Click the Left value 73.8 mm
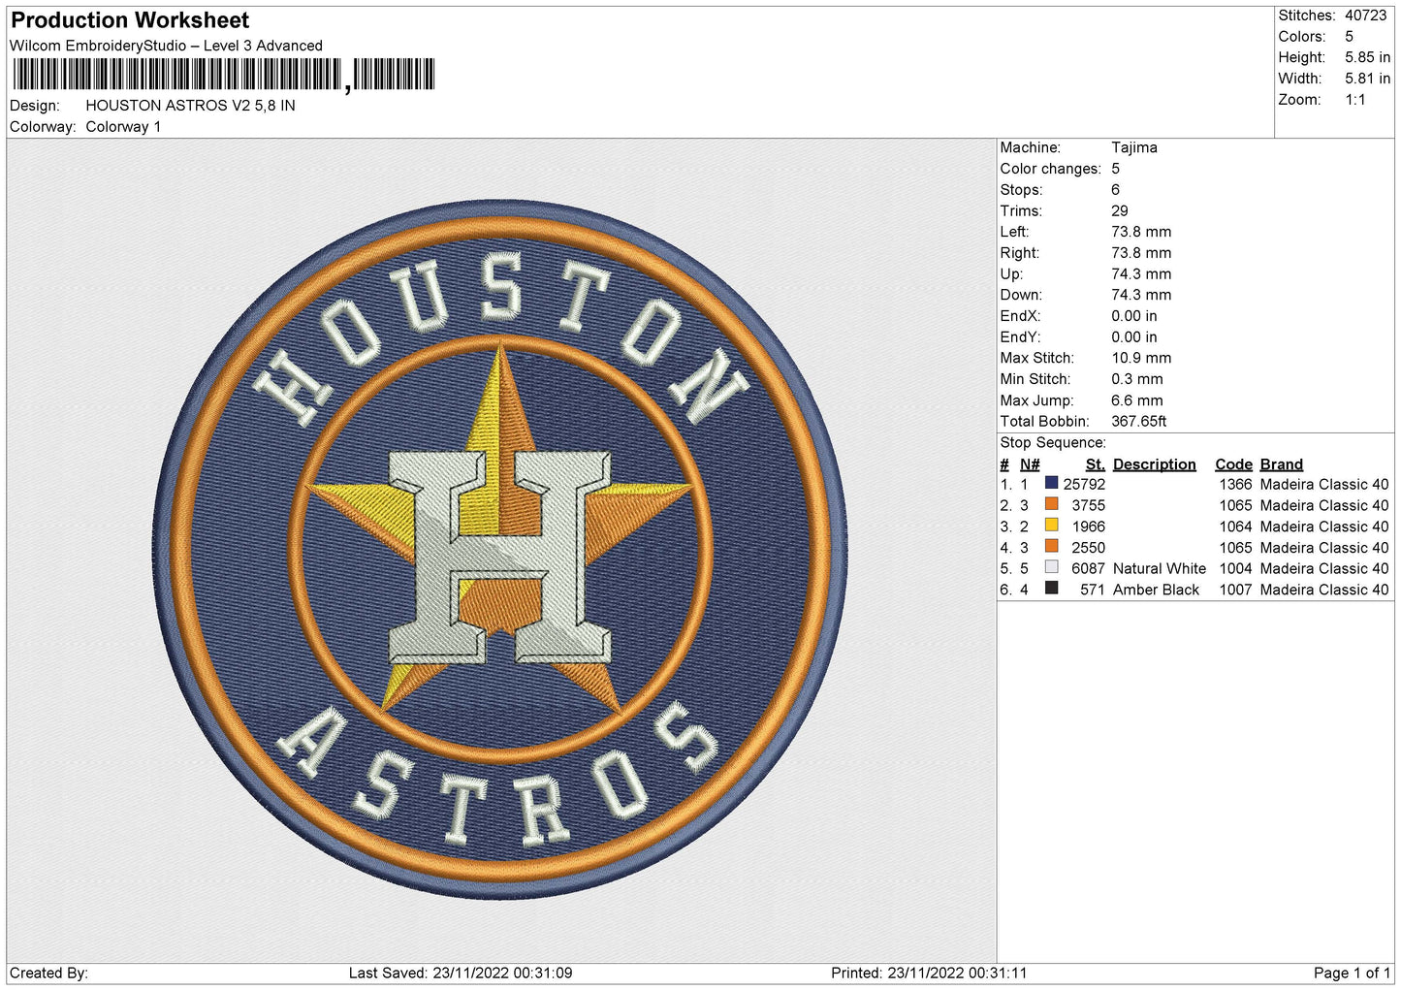Screen dimensions: 1401x990 [1140, 232]
